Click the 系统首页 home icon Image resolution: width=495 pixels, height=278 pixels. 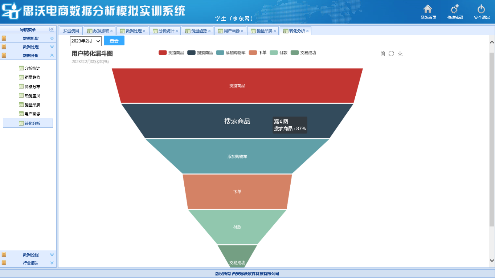click(x=428, y=9)
